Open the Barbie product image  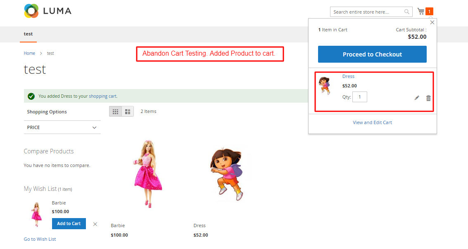click(148, 174)
